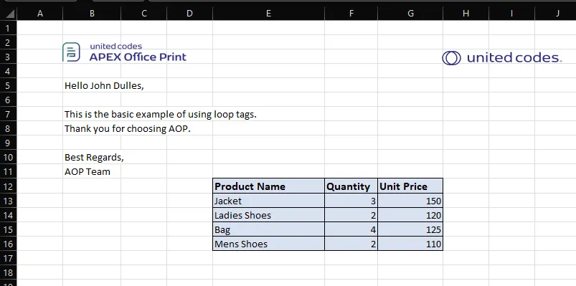Select unit price cell showing 150
The width and height of the screenshot is (576, 286).
(x=410, y=201)
